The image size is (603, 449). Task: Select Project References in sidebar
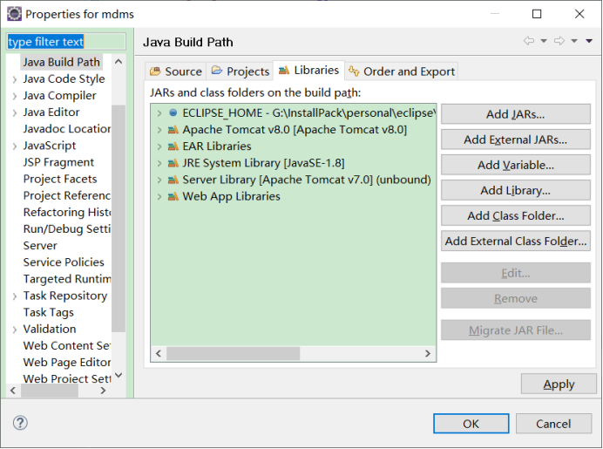tap(66, 195)
